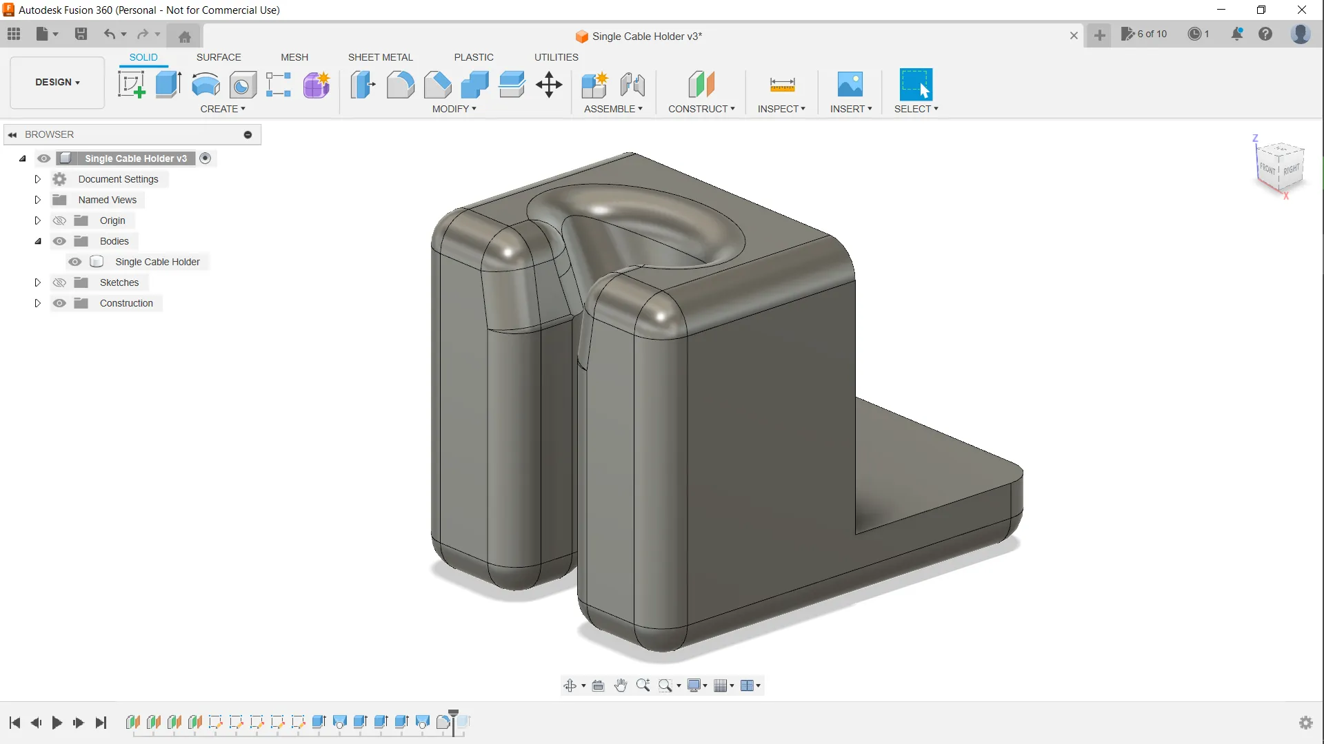The height and width of the screenshot is (744, 1324).
Task: Open the MODIFY dropdown menu
Action: pos(454,109)
